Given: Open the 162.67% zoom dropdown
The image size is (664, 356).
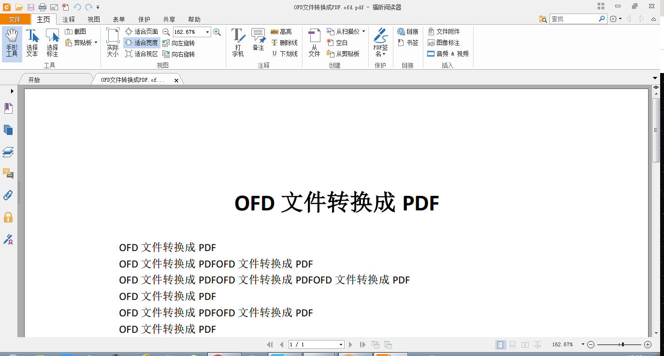Looking at the screenshot, I should (208, 31).
